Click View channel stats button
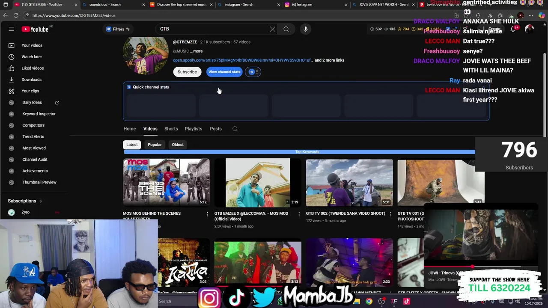The height and width of the screenshot is (308, 548). point(224,72)
